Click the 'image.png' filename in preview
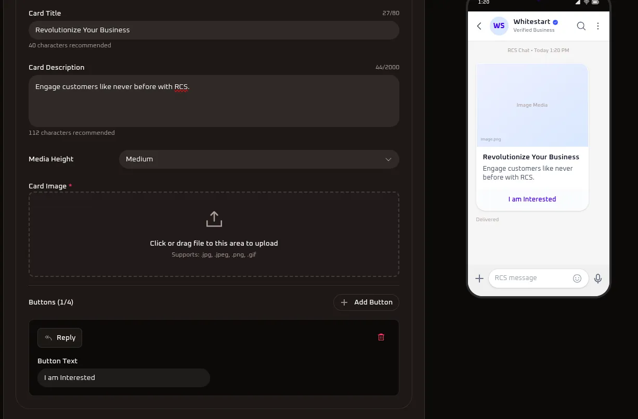 (x=491, y=139)
